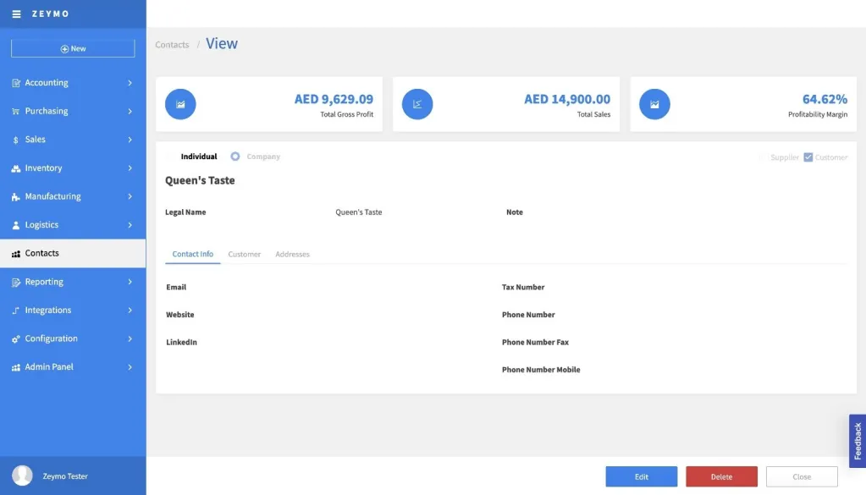The height and width of the screenshot is (495, 866).
Task: Click the Total Sales chart icon
Action: point(417,104)
